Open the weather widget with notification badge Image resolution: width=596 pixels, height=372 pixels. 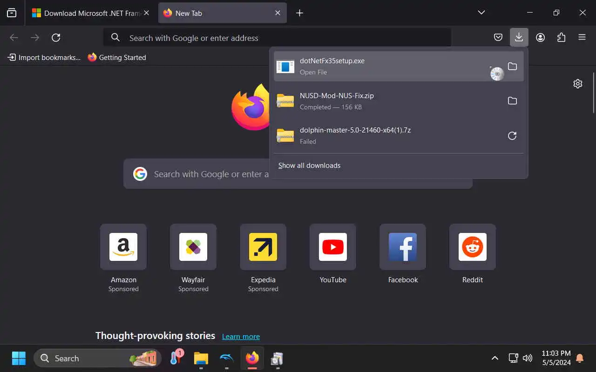176,358
